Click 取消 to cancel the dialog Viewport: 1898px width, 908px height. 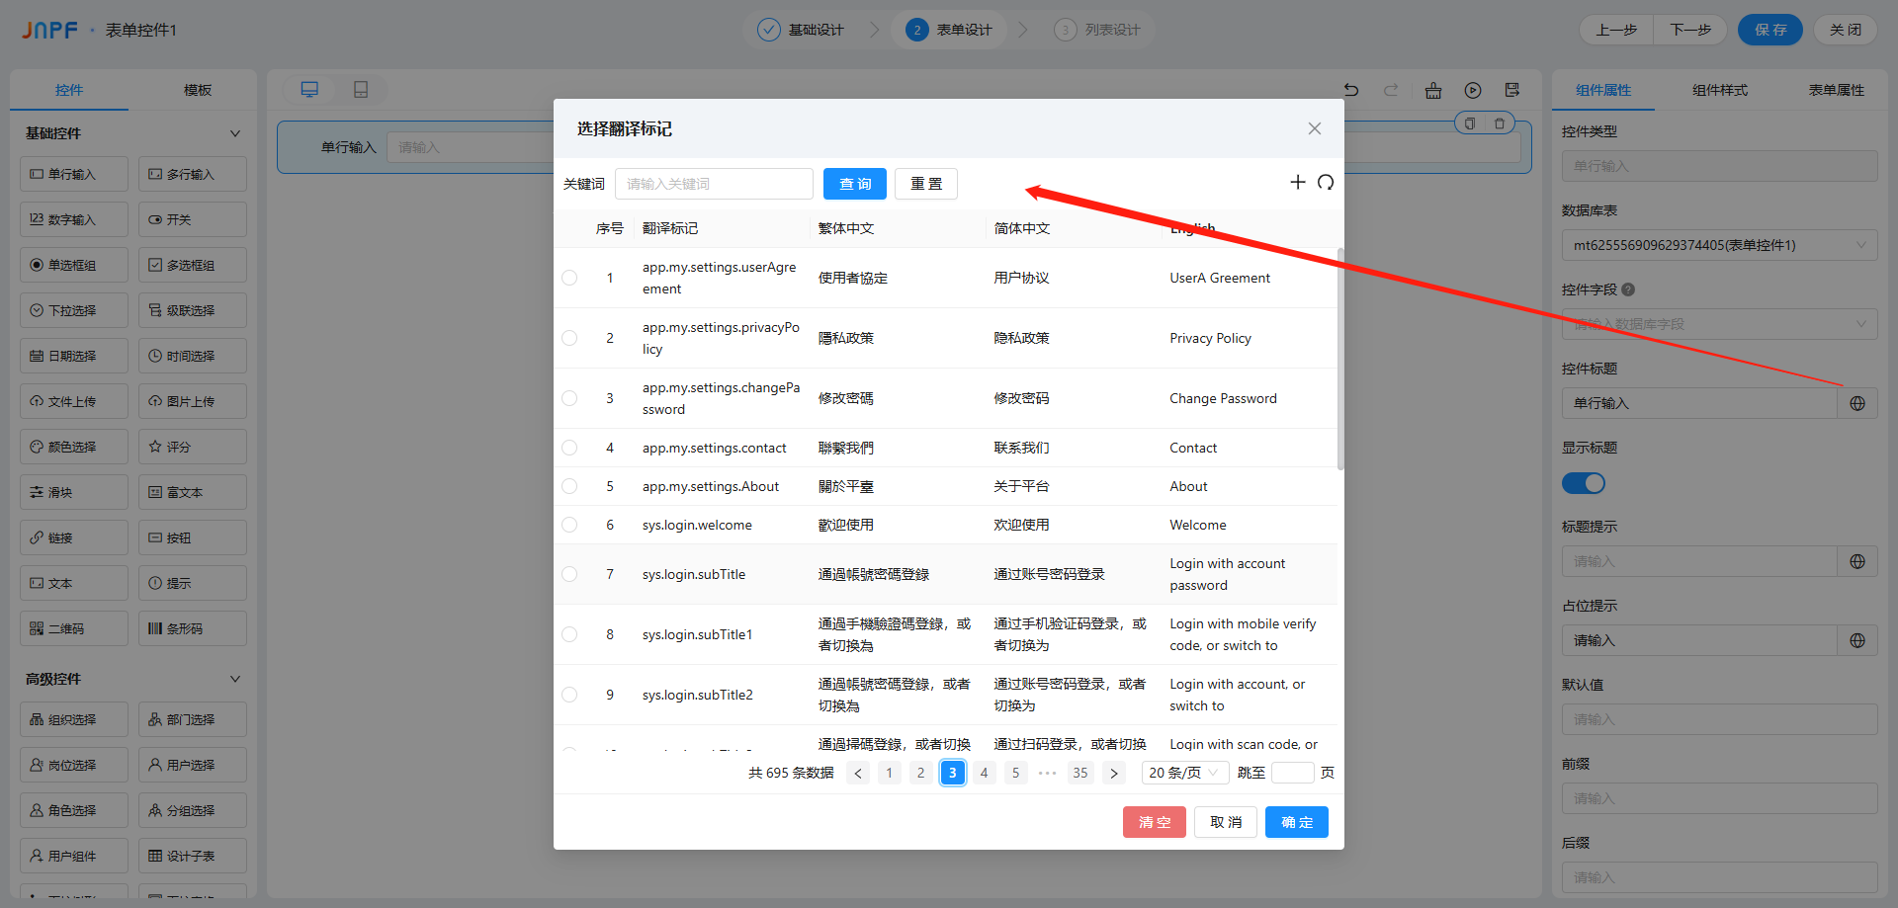click(x=1226, y=822)
